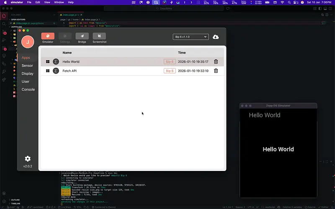Switch to the Display tab
This screenshot has width=335, height=209.
coord(28,74)
